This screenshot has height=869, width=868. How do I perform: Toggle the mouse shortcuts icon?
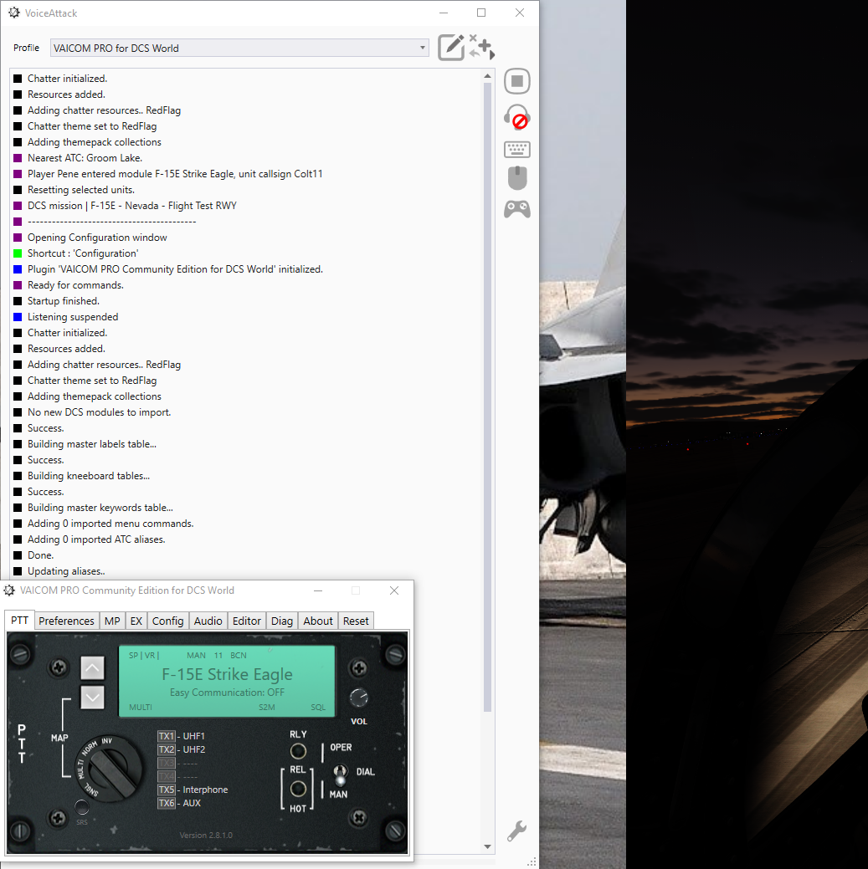517,178
